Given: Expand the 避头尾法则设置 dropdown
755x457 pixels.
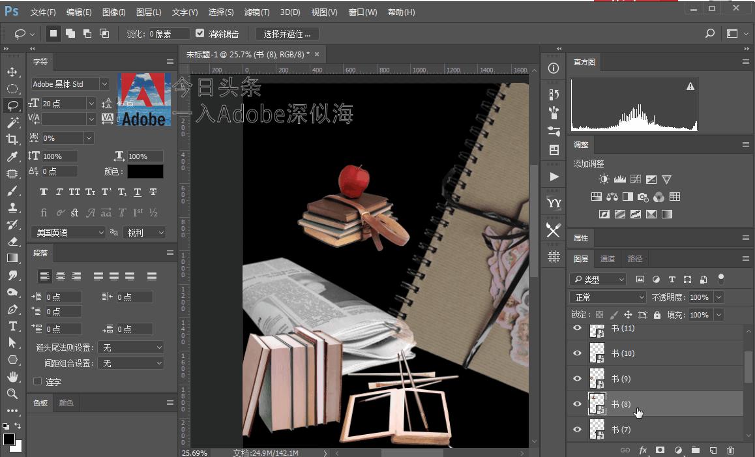Looking at the screenshot, I should [130, 346].
